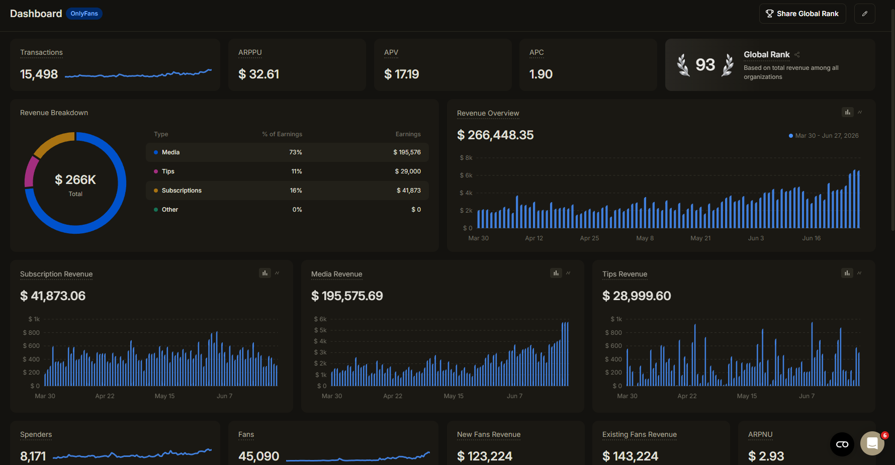Open the chat support bubble

[872, 443]
